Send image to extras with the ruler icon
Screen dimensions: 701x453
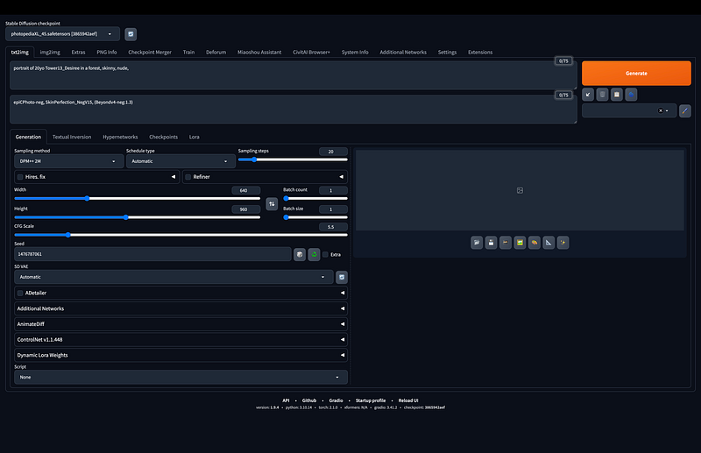(549, 243)
